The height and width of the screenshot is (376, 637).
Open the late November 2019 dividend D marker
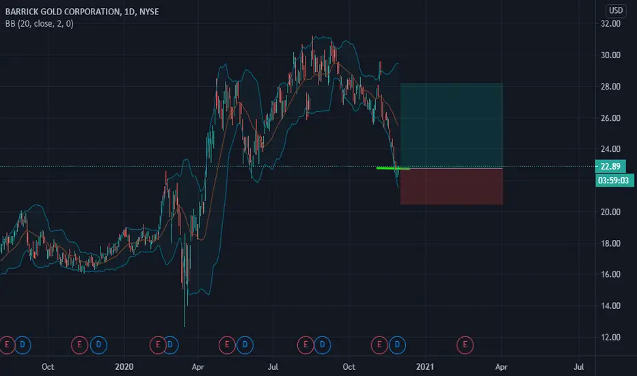(x=98, y=345)
